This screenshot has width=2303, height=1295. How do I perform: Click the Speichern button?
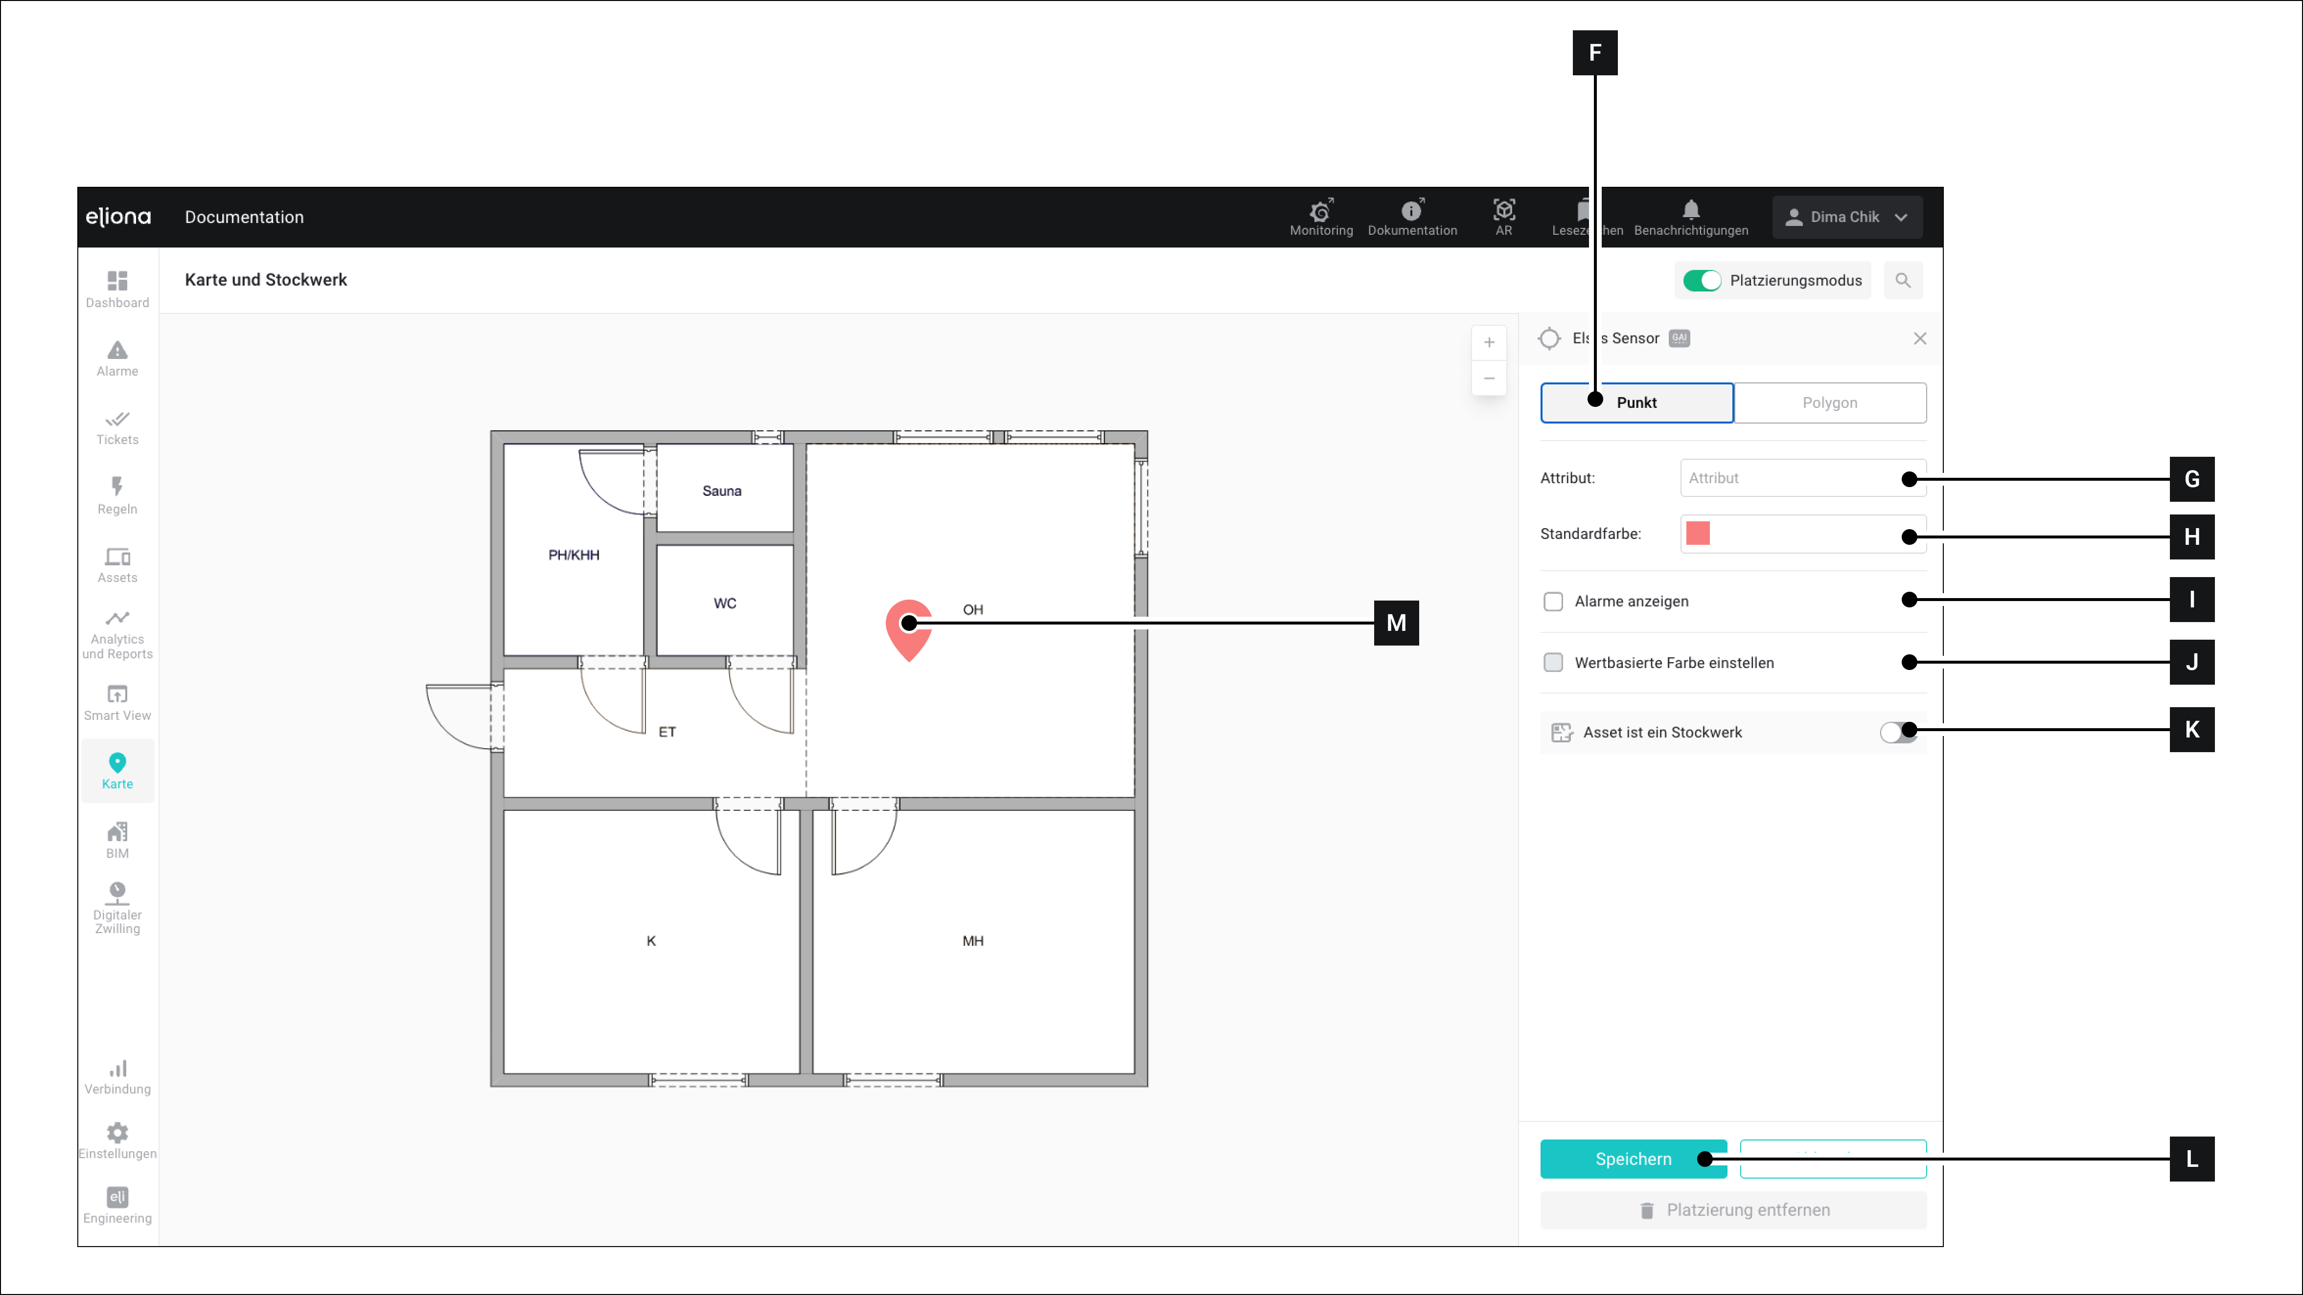[1633, 1159]
